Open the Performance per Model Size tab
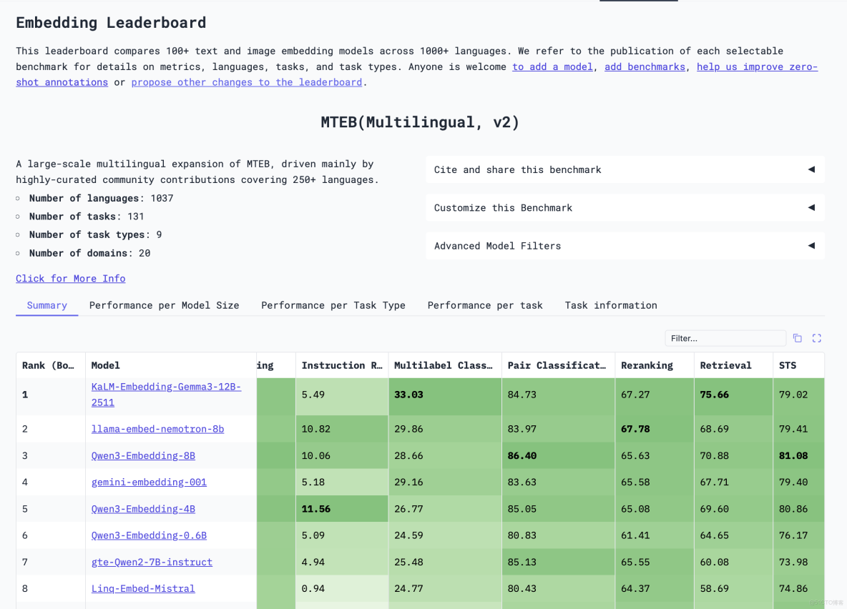 (164, 305)
